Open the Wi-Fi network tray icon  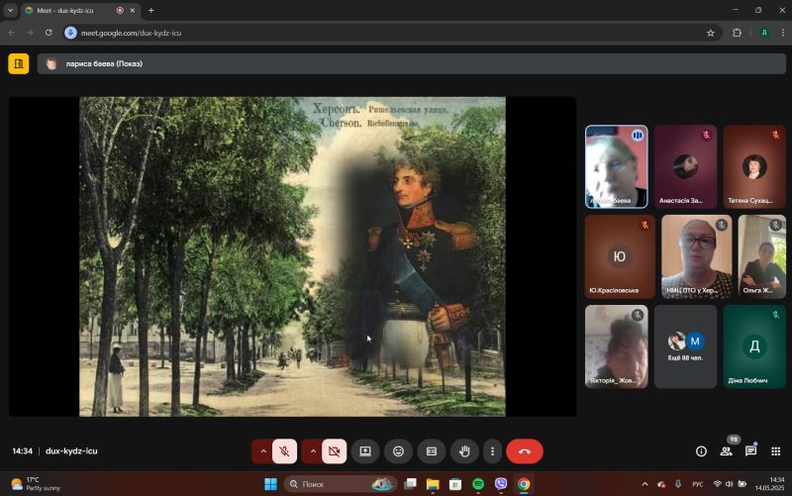coord(717,484)
